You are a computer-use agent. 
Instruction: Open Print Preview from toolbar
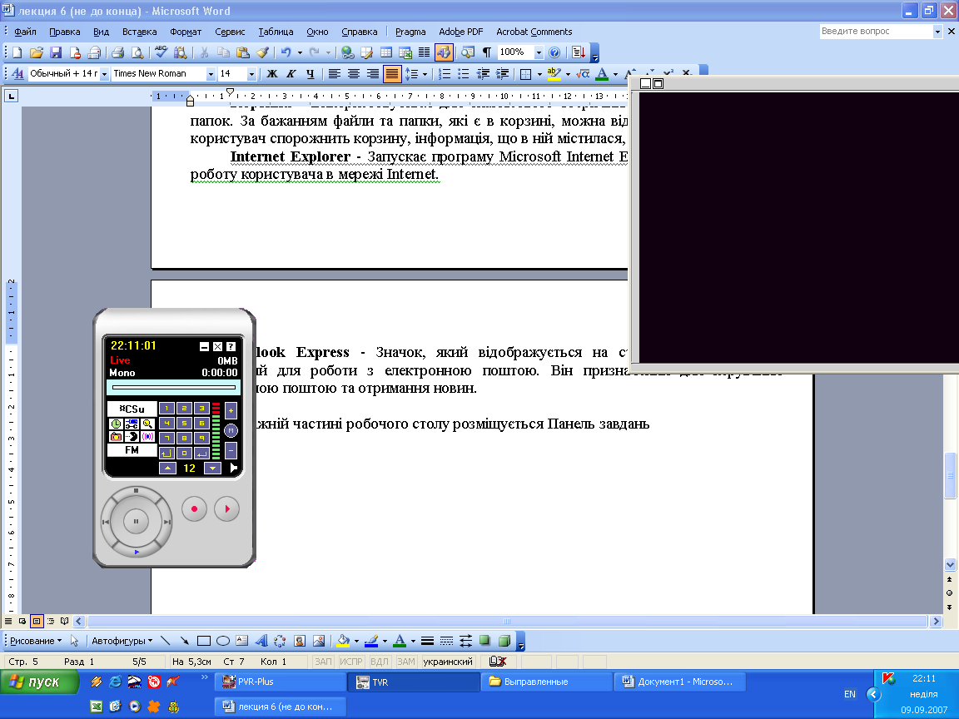(137, 52)
